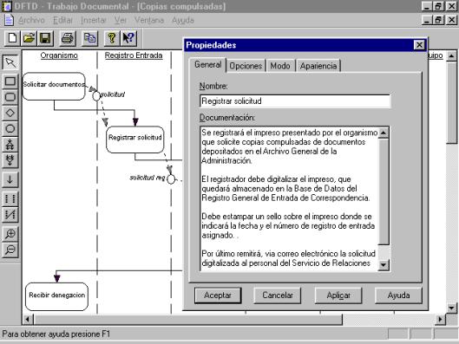Click the Aplicar button

(x=338, y=295)
